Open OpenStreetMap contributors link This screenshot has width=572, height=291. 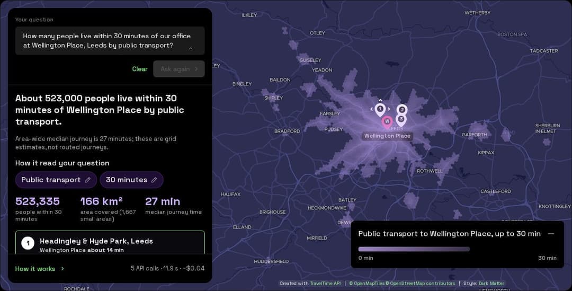420,284
